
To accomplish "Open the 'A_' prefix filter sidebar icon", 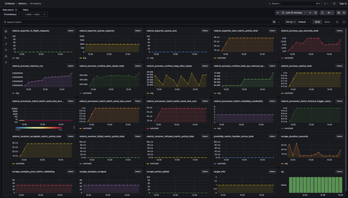I will [x=6, y=37].
